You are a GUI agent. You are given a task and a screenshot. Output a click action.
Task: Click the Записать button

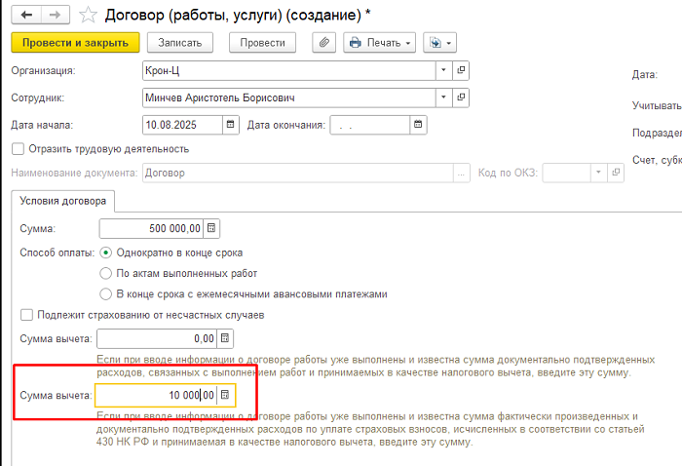point(180,43)
